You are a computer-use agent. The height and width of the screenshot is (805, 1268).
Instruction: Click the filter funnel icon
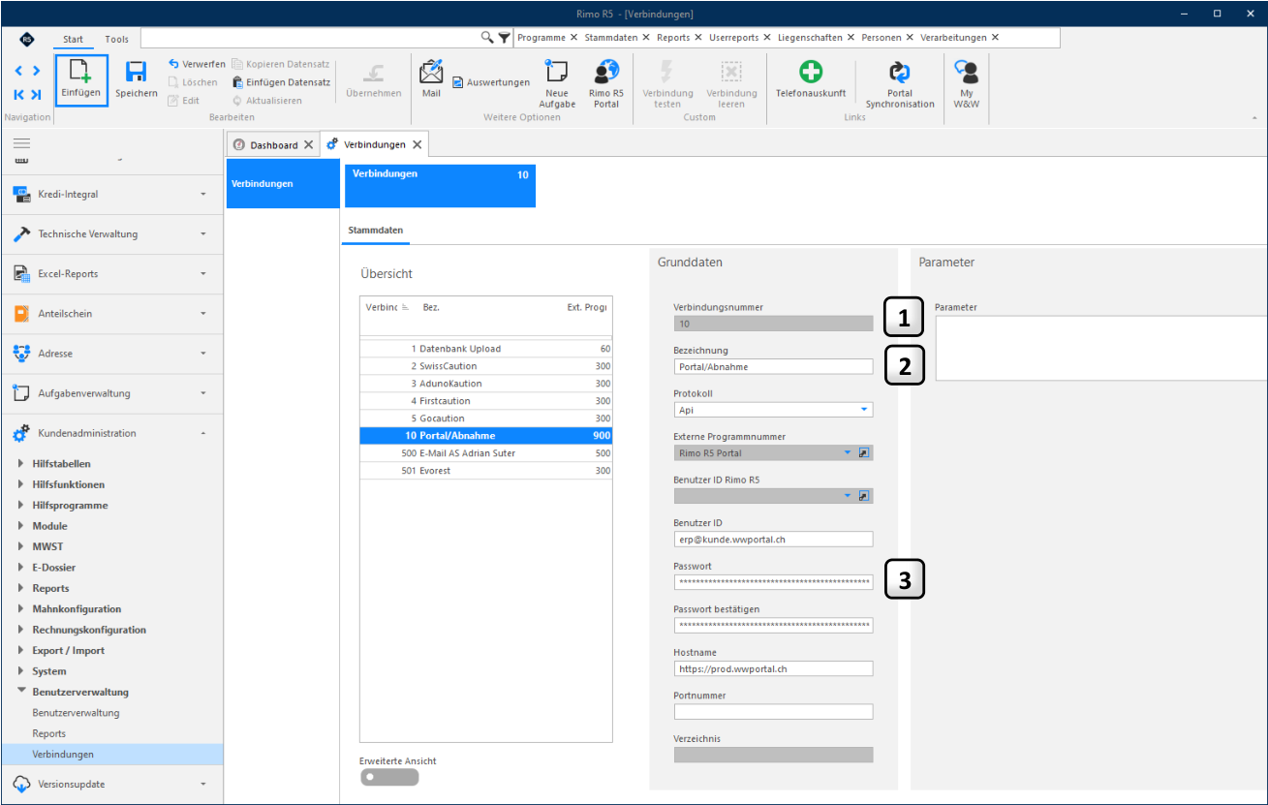pos(504,38)
